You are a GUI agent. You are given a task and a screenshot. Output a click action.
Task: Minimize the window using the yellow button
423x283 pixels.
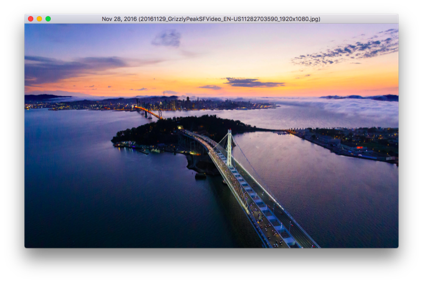pos(39,19)
